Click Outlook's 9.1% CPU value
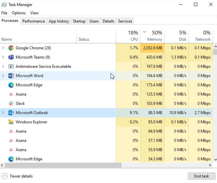The width and height of the screenshot is (217, 183). click(x=134, y=113)
